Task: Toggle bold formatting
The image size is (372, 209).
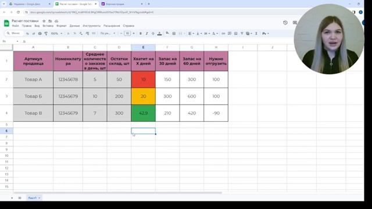Action: click(141, 34)
